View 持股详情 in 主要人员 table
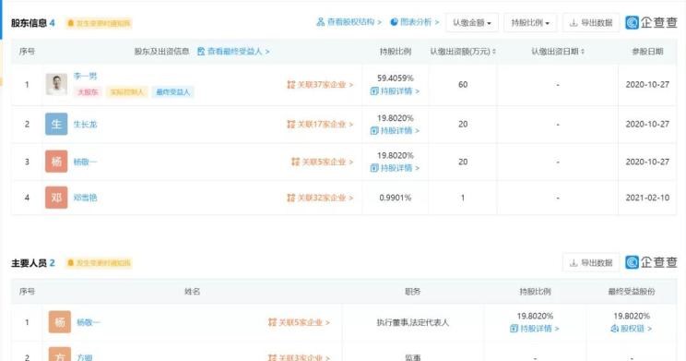This screenshot has height=361, width=686. pyautogui.click(x=535, y=329)
